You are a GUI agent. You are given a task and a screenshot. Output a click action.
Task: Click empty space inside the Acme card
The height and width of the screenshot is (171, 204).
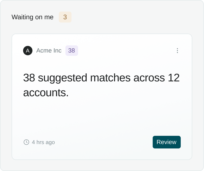tap(102, 117)
